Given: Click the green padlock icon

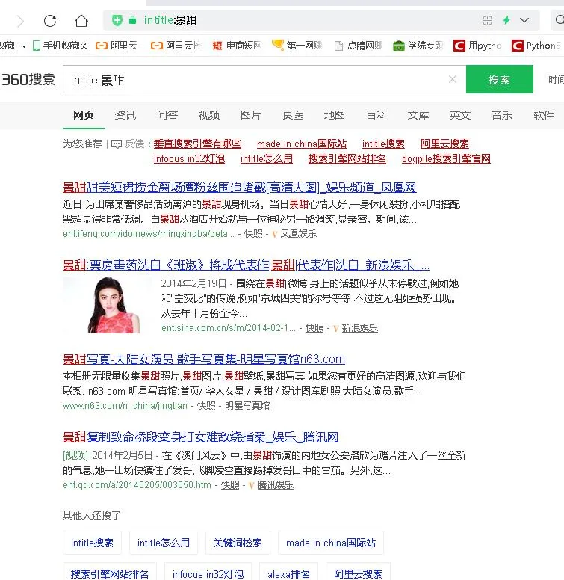Looking at the screenshot, I should click(x=132, y=20).
